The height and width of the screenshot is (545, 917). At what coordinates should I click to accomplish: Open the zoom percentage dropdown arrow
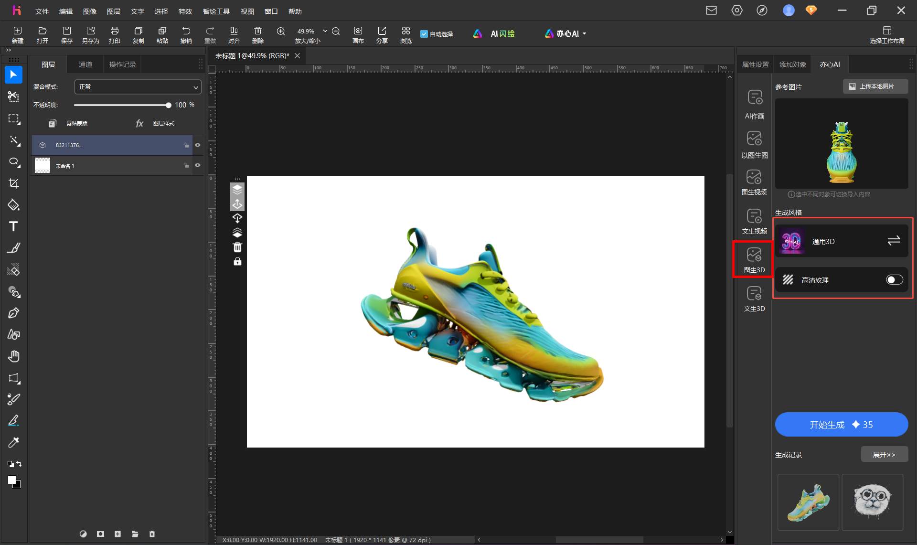coord(325,31)
